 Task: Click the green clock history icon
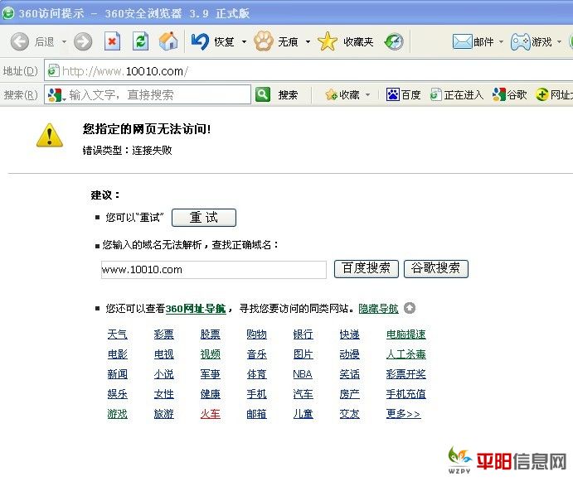click(x=394, y=41)
